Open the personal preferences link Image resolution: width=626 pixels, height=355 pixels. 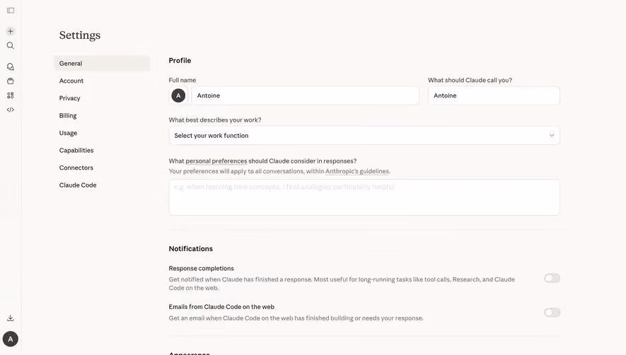(216, 161)
